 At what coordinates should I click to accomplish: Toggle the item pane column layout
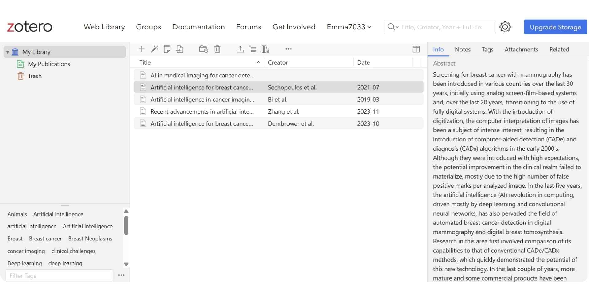(416, 49)
